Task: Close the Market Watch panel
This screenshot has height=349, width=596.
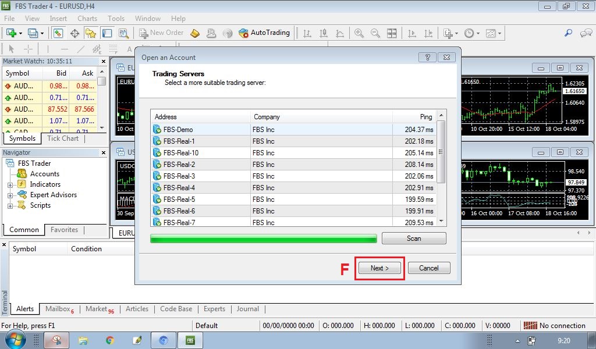Action: [x=104, y=61]
